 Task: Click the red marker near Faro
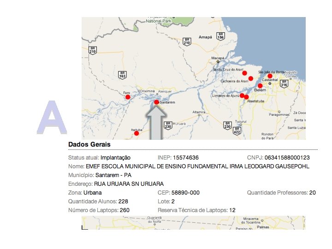click(x=128, y=97)
